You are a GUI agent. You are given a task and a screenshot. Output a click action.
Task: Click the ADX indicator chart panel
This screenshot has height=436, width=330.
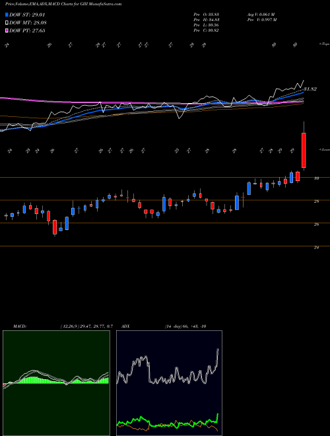point(169,383)
